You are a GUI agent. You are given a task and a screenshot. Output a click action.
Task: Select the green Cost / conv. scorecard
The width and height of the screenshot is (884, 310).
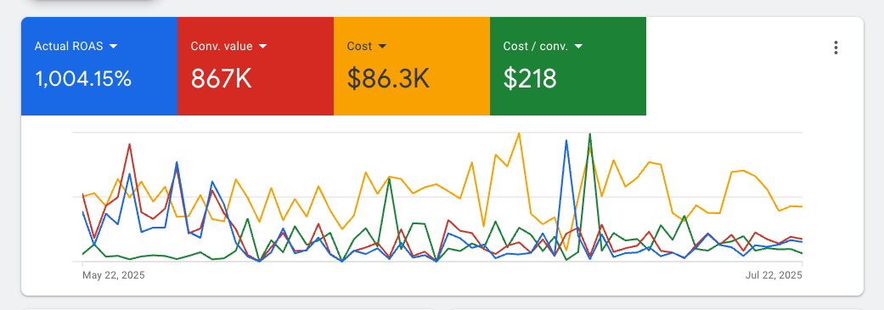point(568,66)
